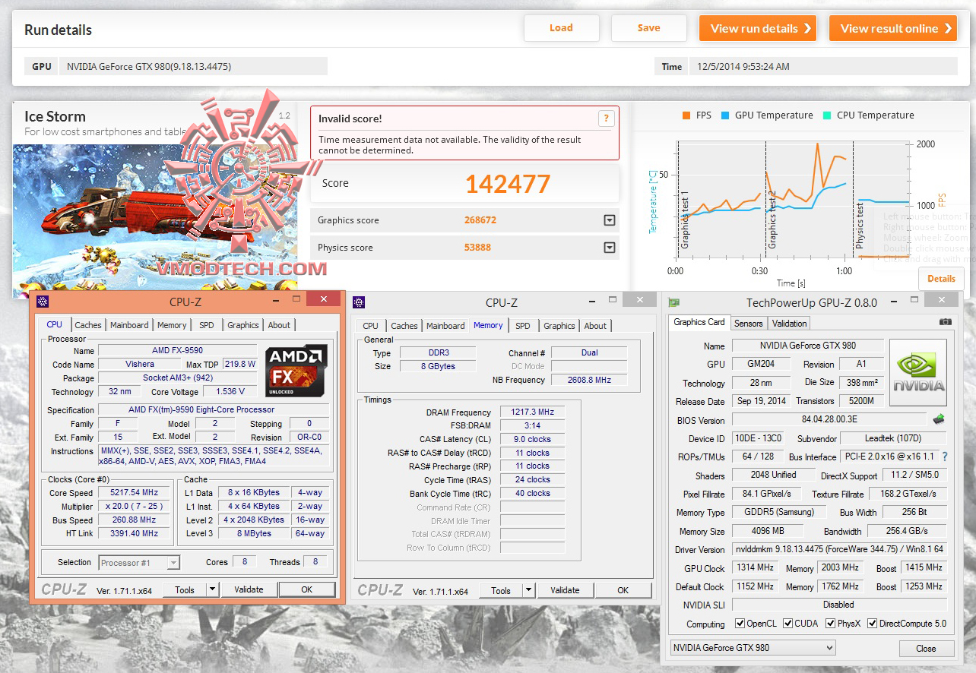The height and width of the screenshot is (673, 976).
Task: Click the GPU-Z BIOS Version value
Action: pyautogui.click(x=829, y=420)
